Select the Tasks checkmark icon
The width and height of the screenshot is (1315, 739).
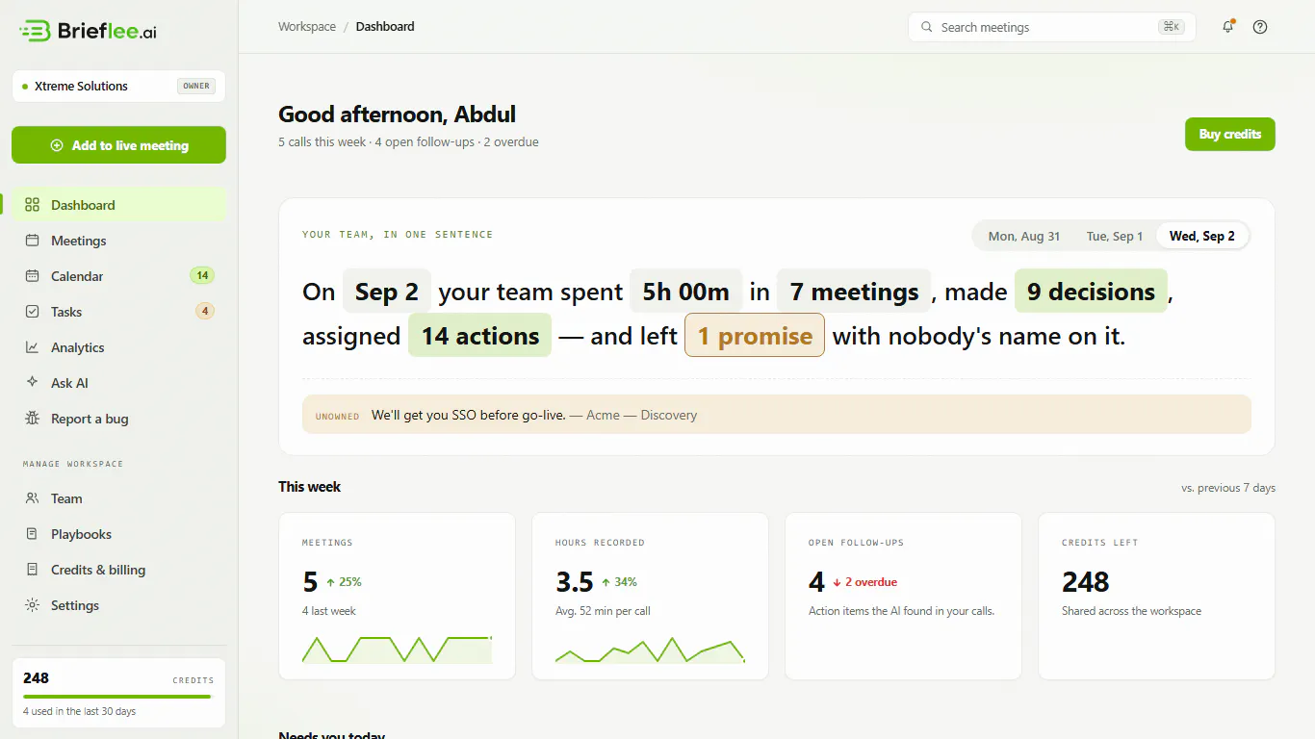pyautogui.click(x=33, y=312)
